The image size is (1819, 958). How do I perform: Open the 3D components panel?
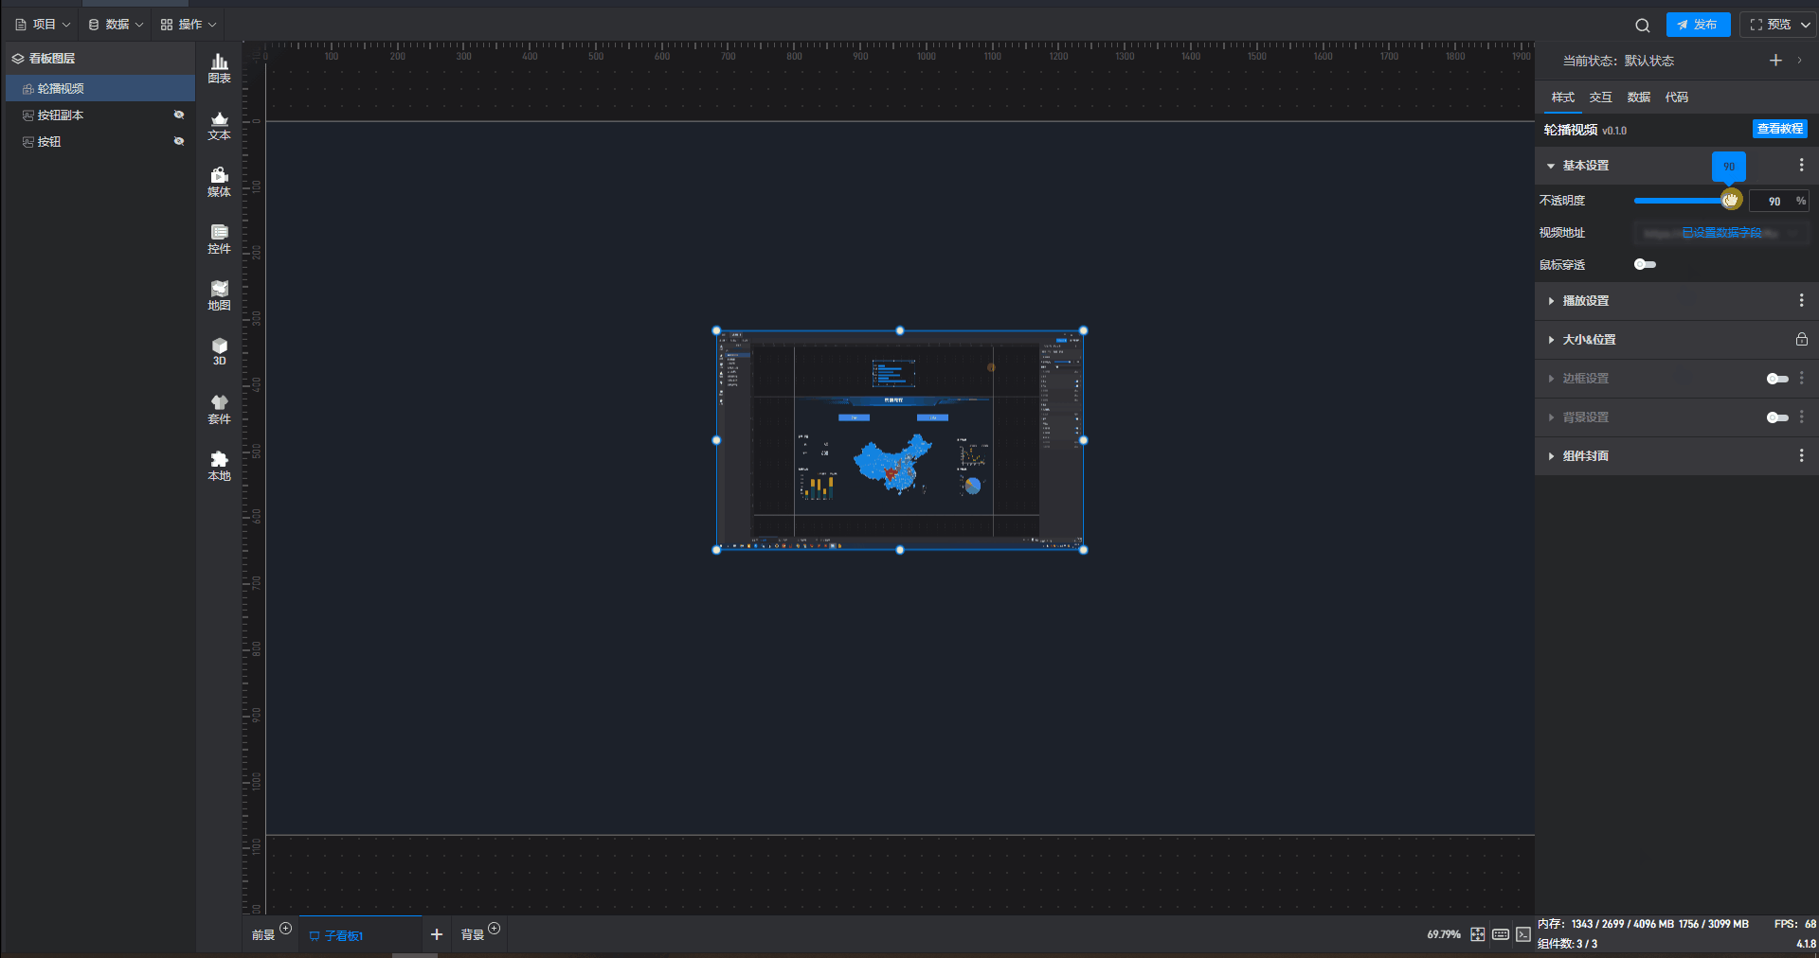tap(219, 351)
